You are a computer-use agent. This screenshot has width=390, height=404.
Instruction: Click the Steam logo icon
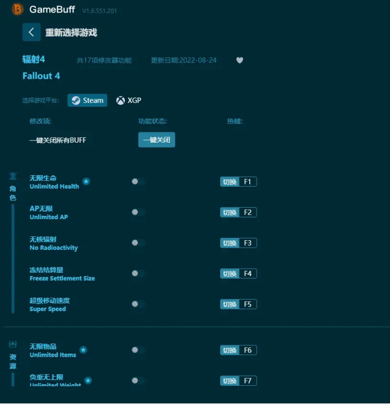click(x=76, y=100)
